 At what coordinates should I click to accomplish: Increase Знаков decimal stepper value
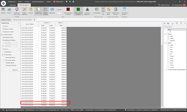click(61, 13)
